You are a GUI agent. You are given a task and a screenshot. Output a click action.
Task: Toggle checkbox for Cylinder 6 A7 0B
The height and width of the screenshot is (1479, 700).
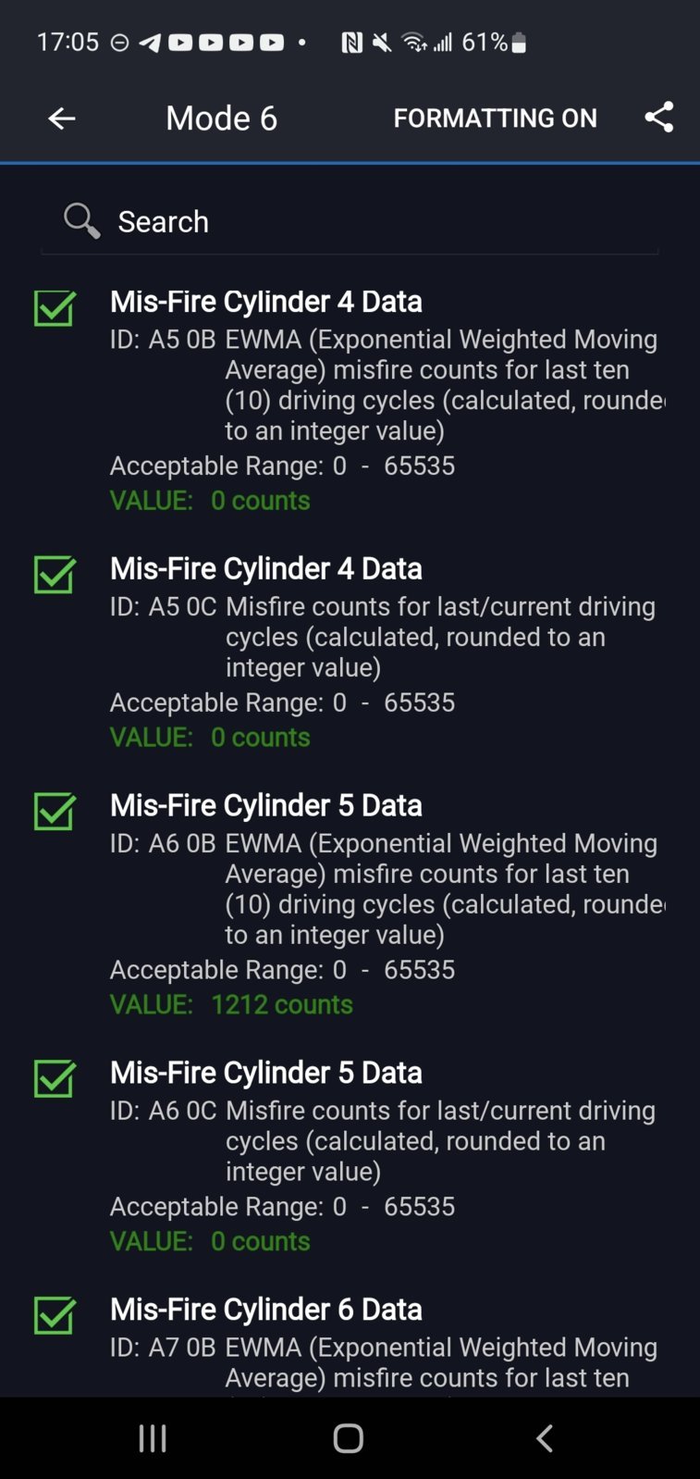pos(55,1315)
